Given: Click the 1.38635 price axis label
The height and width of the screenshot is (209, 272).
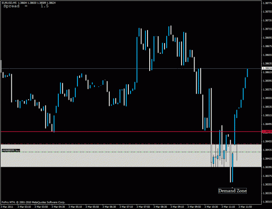Looking at the screenshot, I should (x=267, y=64).
